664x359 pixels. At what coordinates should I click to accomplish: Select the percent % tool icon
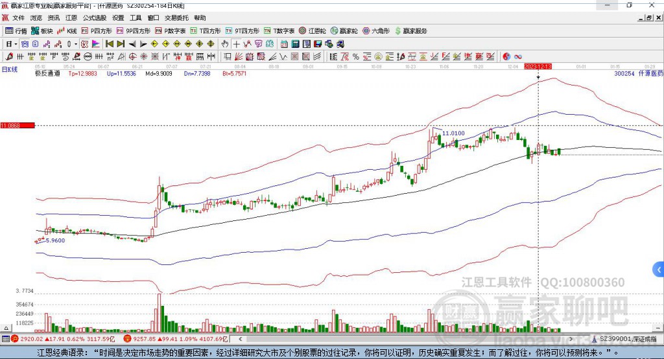pyautogui.click(x=356, y=56)
